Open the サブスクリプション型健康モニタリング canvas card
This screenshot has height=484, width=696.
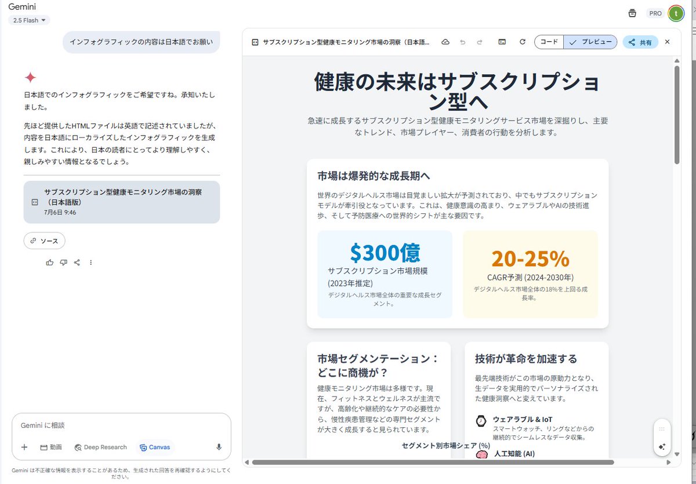coord(122,202)
